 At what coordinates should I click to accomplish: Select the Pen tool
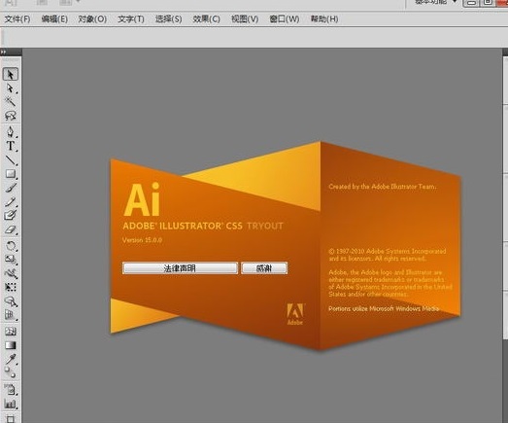[11, 132]
